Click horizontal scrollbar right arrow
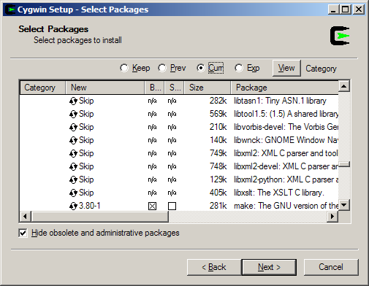Viewport: 369px width, 286px height. [332, 217]
